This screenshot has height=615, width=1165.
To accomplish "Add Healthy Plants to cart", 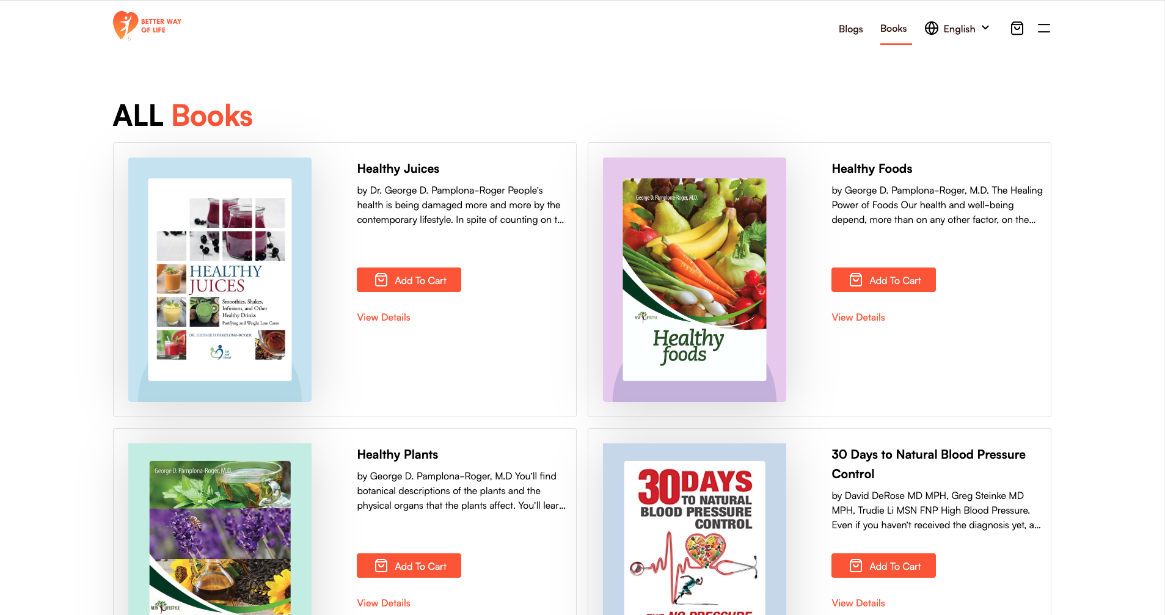I will pos(409,566).
